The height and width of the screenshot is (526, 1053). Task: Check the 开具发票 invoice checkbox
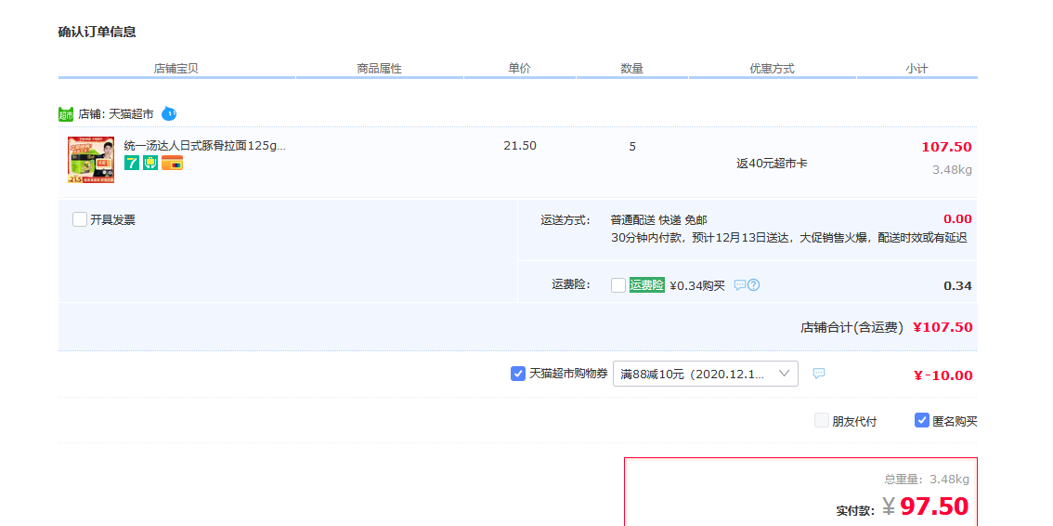tap(80, 219)
